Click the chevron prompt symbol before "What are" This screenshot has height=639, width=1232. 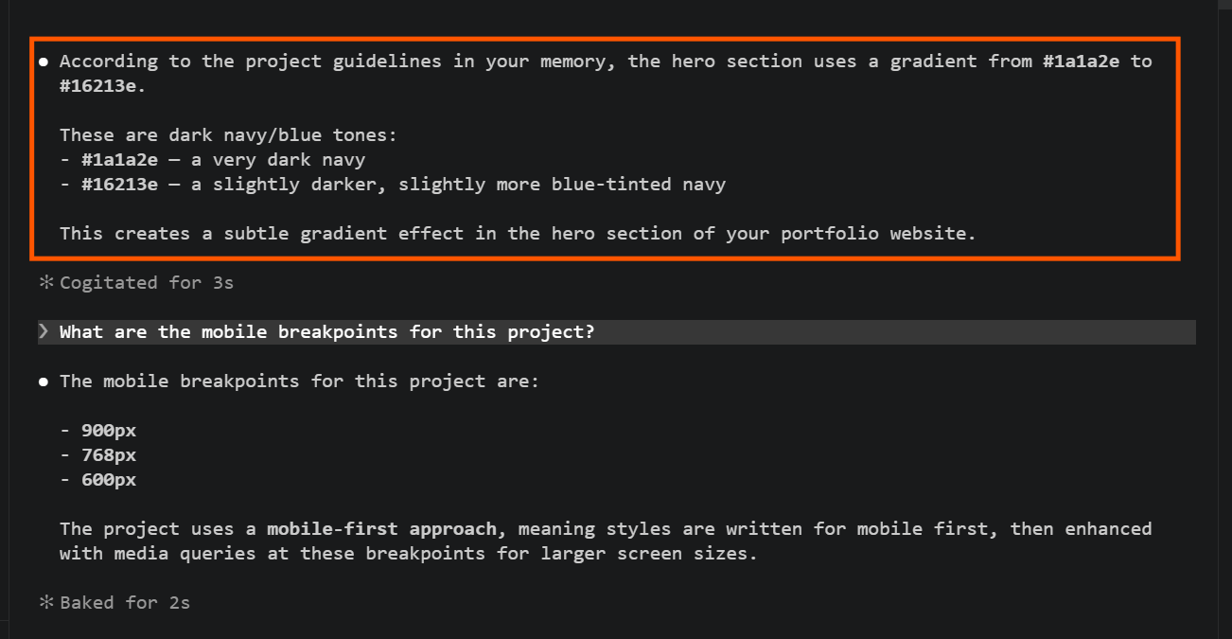(44, 331)
